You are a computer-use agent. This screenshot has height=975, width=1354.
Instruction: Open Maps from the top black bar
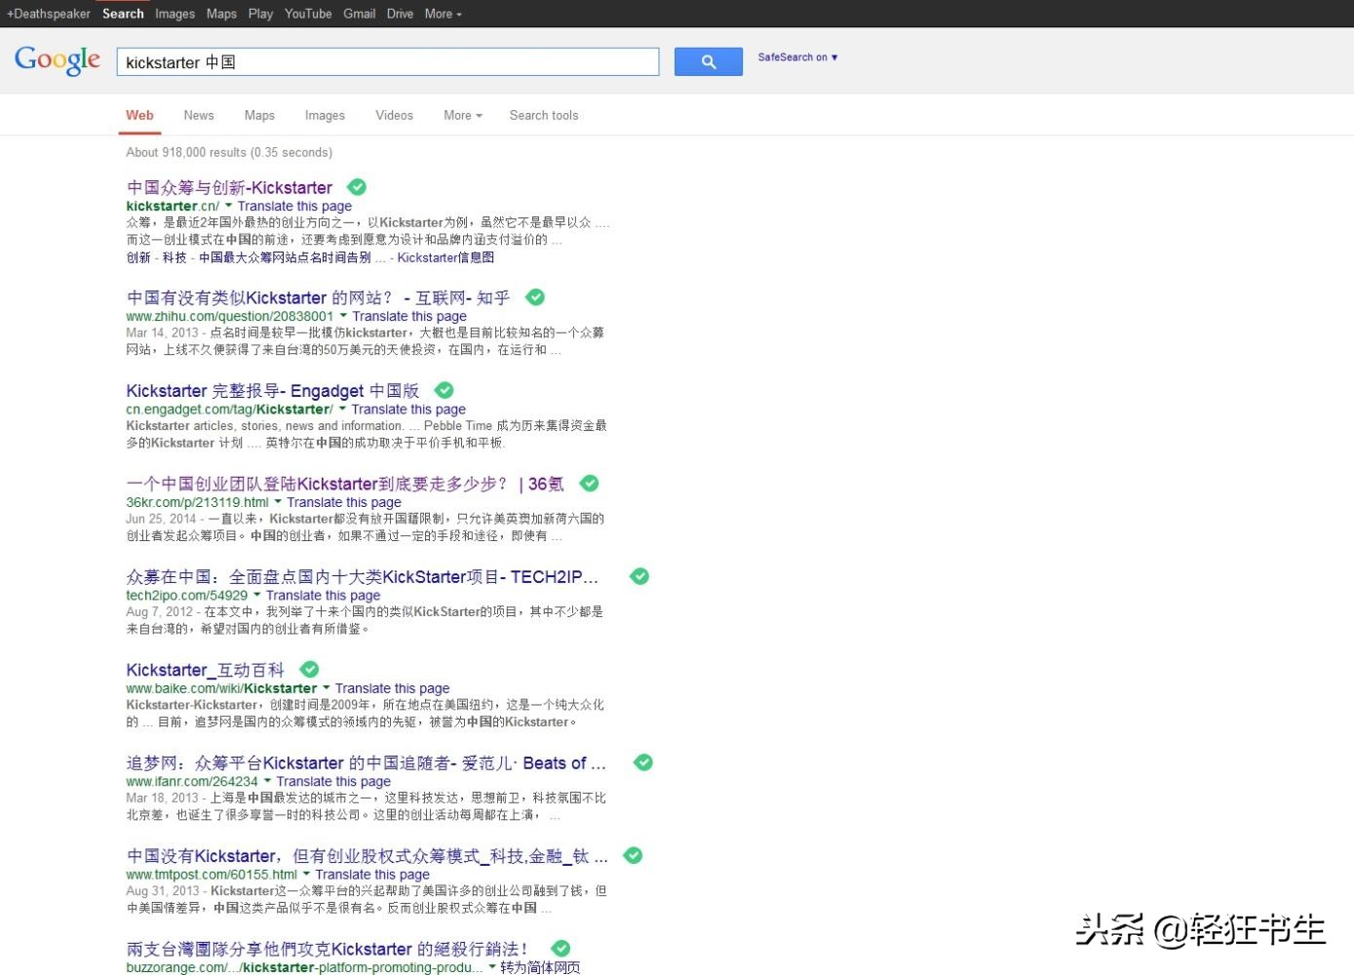click(x=221, y=14)
